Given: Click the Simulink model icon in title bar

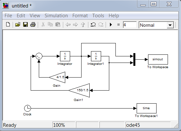Looking at the screenshot, I should pos(6,6).
